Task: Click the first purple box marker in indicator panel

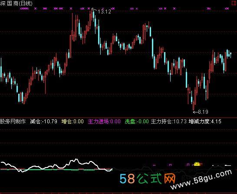Action: tap(154, 165)
